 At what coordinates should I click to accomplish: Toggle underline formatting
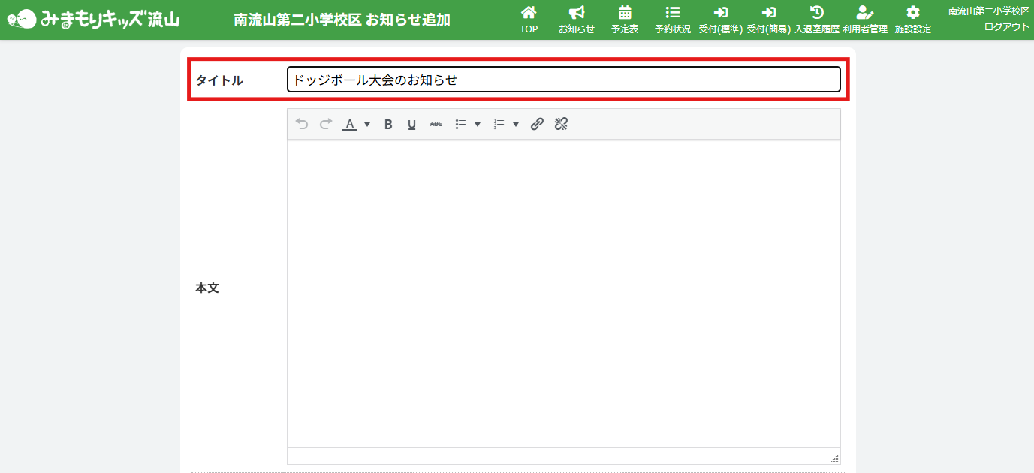point(411,125)
